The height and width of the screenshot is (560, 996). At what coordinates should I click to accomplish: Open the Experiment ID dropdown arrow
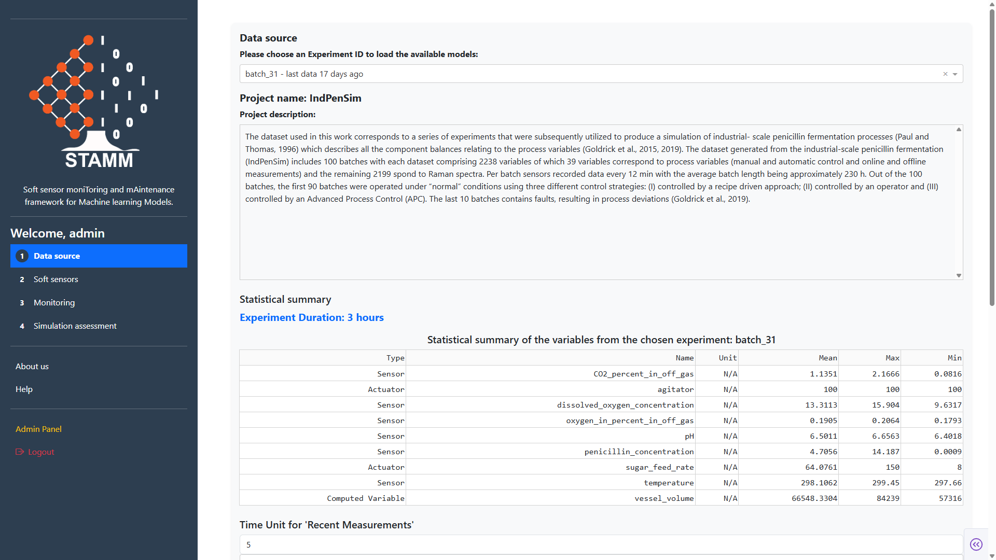click(955, 74)
